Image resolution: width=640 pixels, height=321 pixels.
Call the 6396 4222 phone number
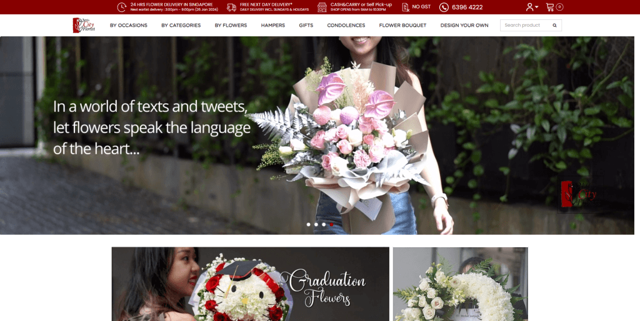coord(467,7)
